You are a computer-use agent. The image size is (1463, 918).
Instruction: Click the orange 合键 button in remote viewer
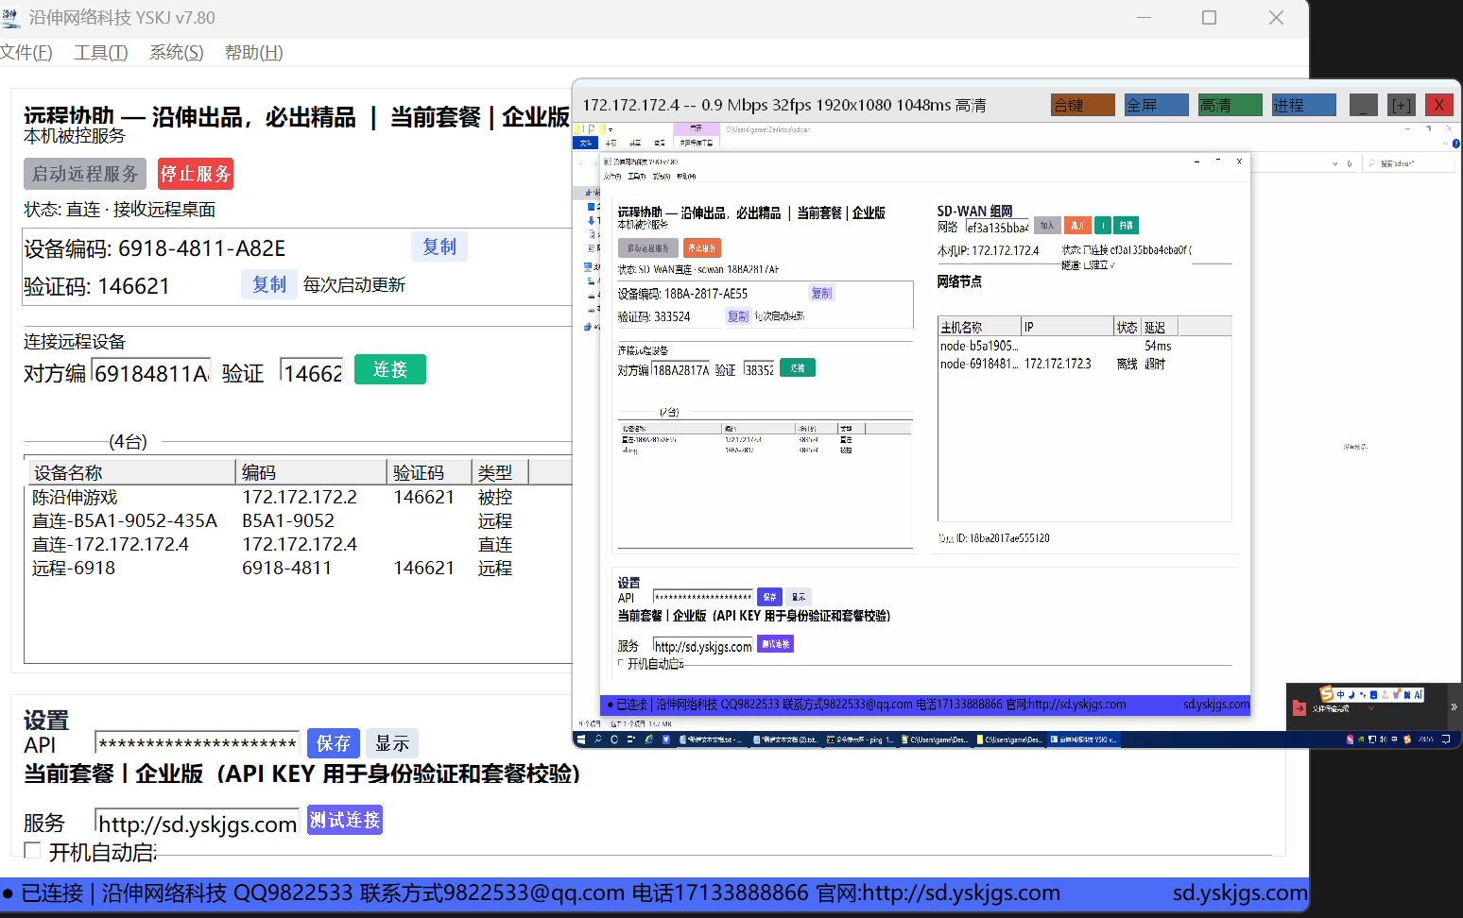[x=1083, y=105]
